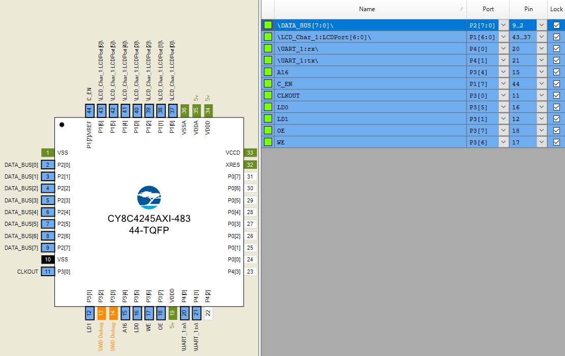This screenshot has height=356, width=565.
Task: Toggle the Lock checkbox for WE
Action: 556,142
